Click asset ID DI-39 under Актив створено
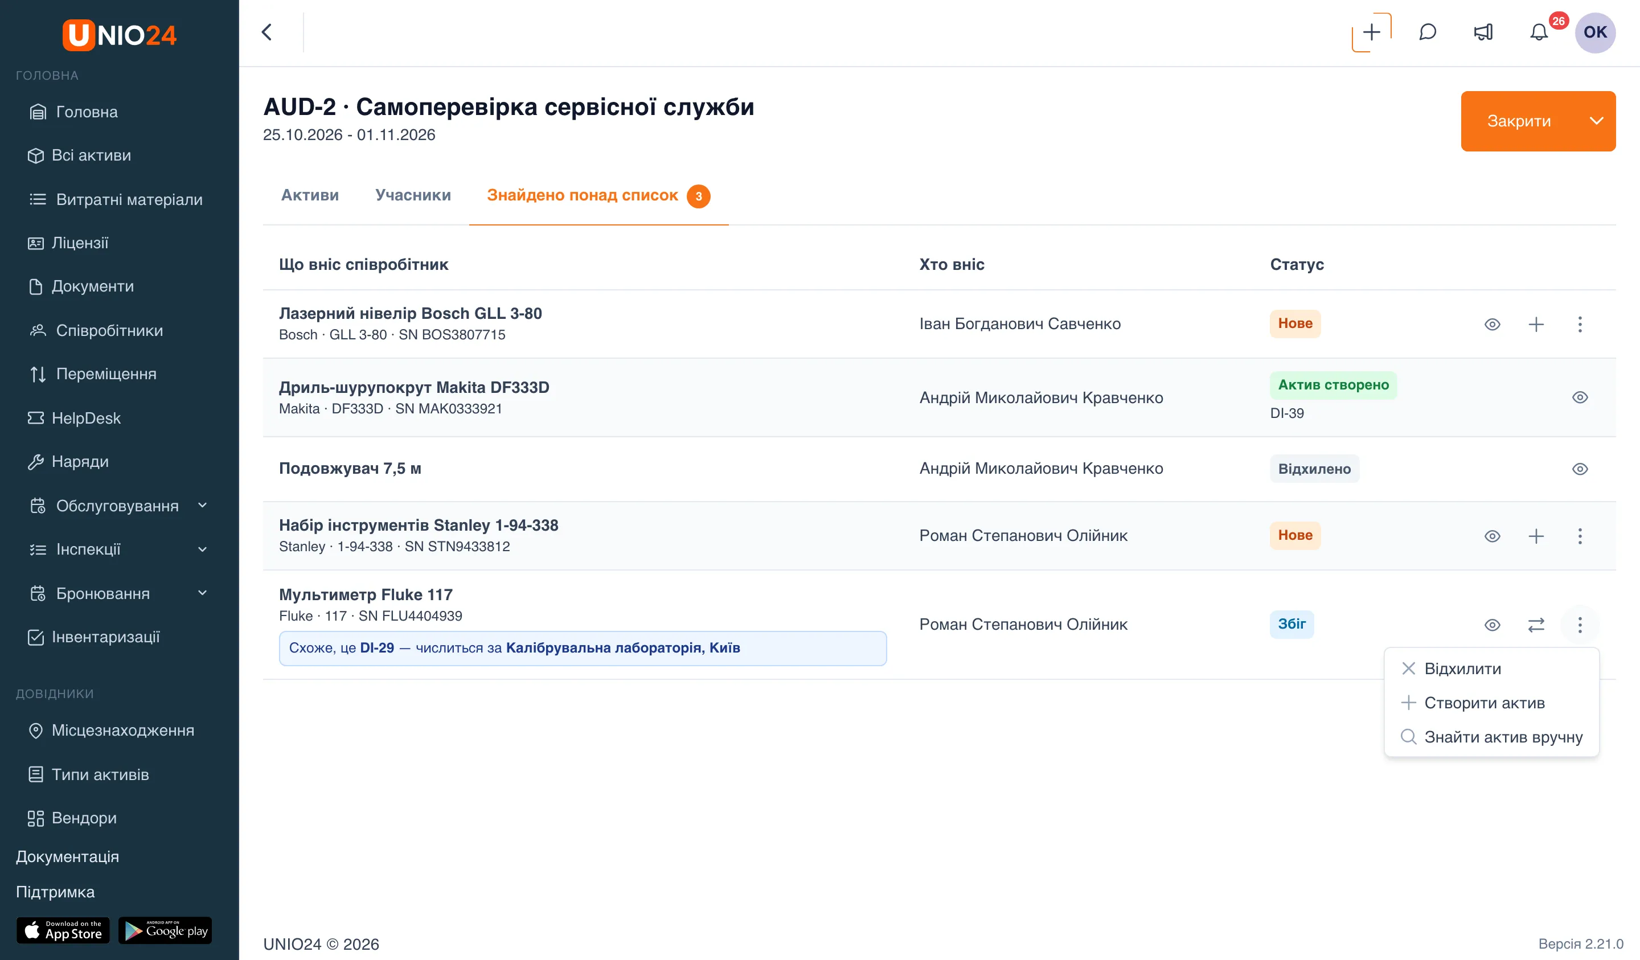 click(1286, 413)
